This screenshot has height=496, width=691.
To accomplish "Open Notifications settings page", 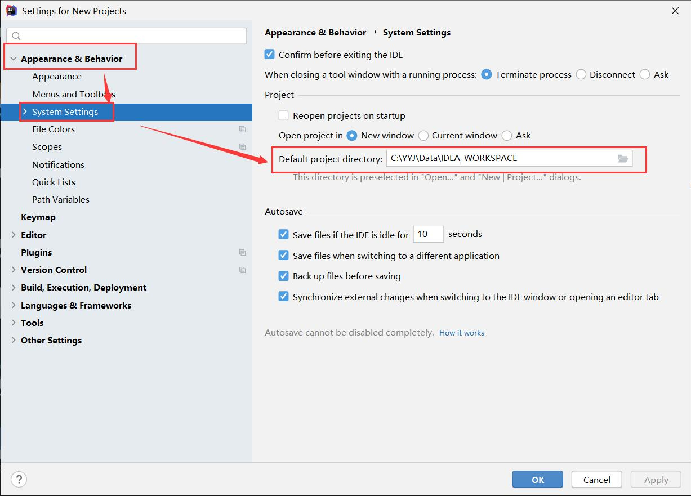I will click(x=58, y=164).
